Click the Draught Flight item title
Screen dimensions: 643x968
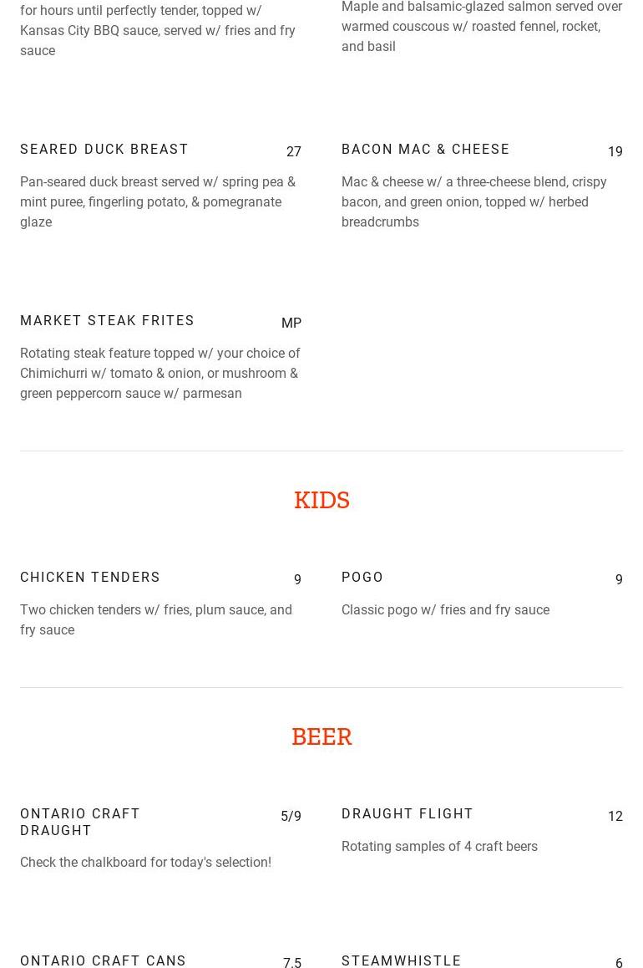click(x=407, y=813)
